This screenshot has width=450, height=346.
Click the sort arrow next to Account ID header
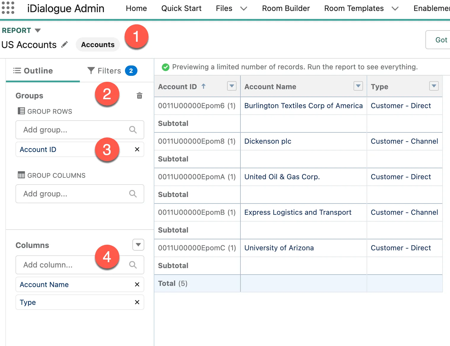pyautogui.click(x=204, y=86)
